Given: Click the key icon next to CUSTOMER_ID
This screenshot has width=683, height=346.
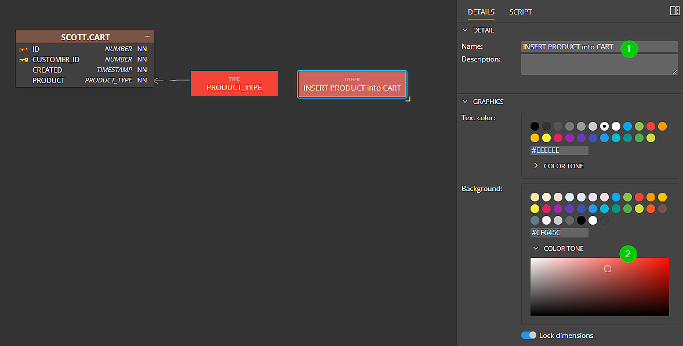Looking at the screenshot, I should pos(24,60).
